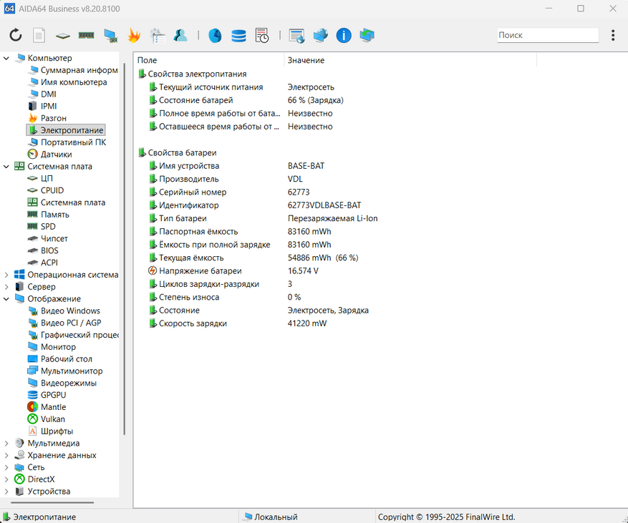Collapse the Системная плата tree node
This screenshot has width=628, height=523.
click(x=6, y=167)
